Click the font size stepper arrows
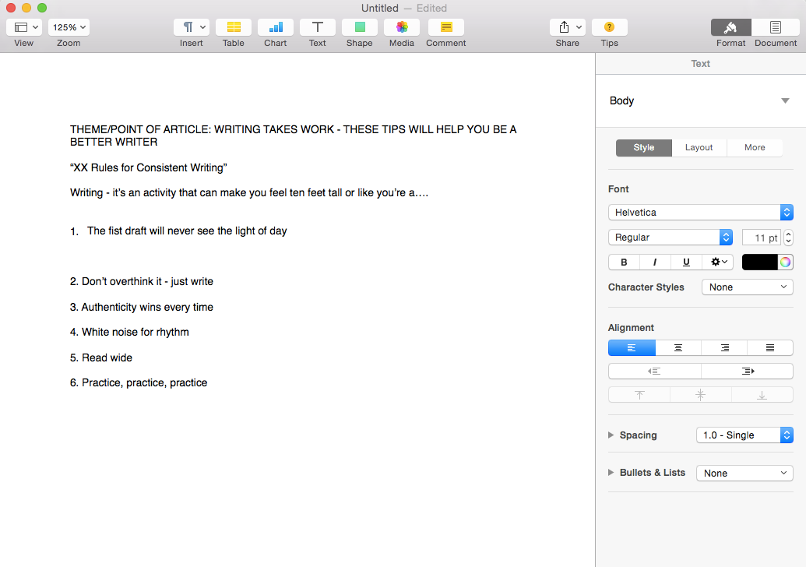 (788, 238)
